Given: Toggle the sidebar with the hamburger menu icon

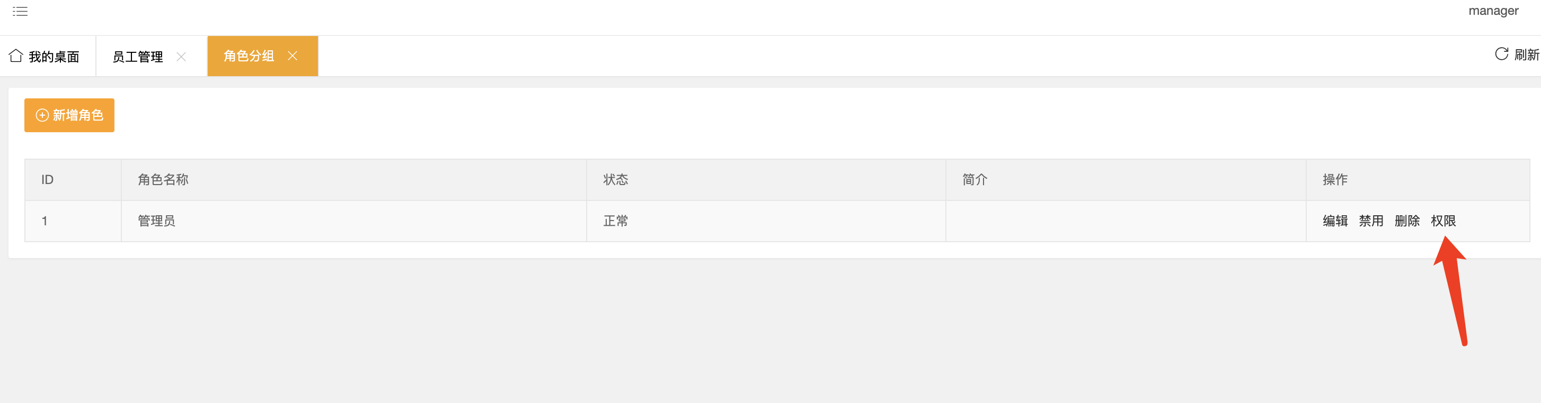Looking at the screenshot, I should [x=20, y=11].
